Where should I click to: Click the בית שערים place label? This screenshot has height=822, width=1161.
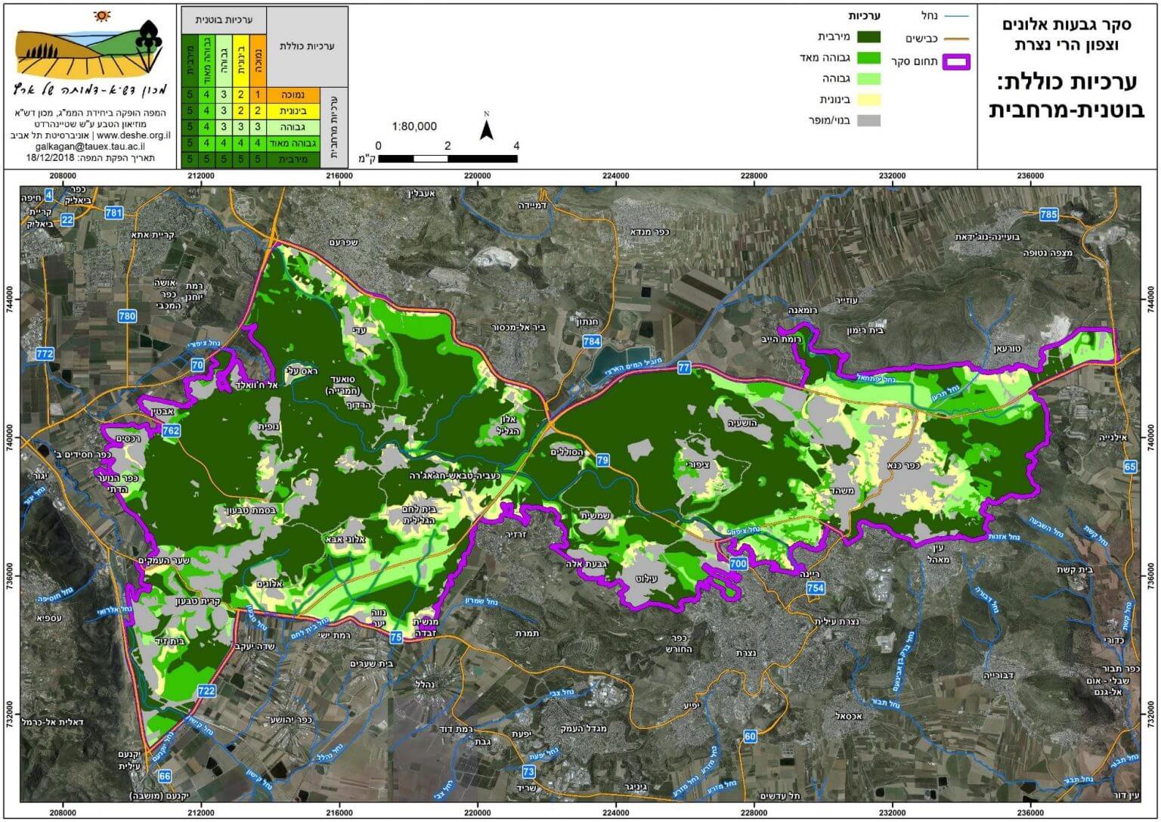373,663
